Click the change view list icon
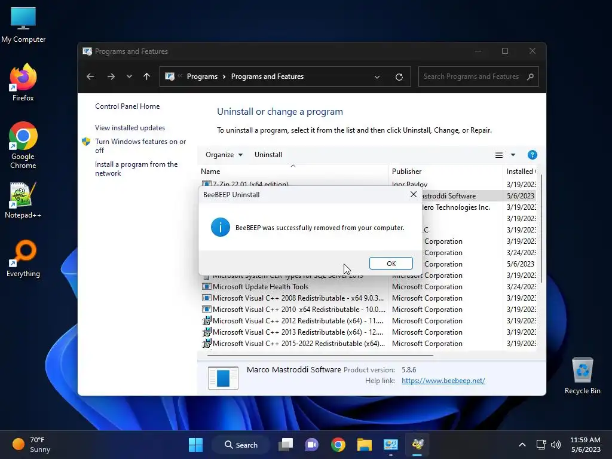Viewport: 612px width, 459px height. (499, 155)
